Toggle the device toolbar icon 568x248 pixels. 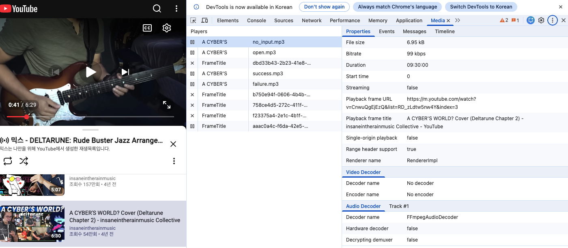pos(204,20)
